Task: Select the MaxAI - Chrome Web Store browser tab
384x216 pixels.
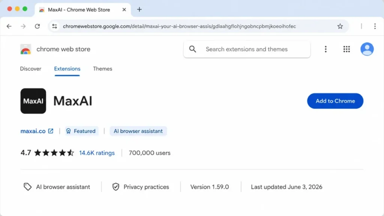Action: coord(83,10)
